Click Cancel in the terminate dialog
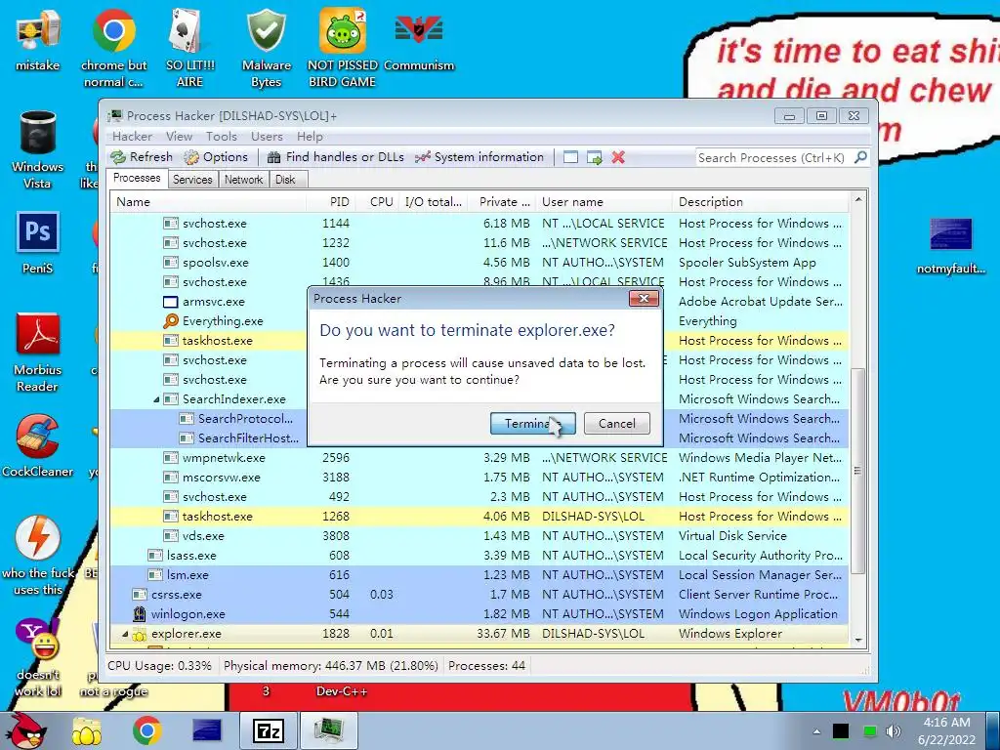 [x=617, y=424]
